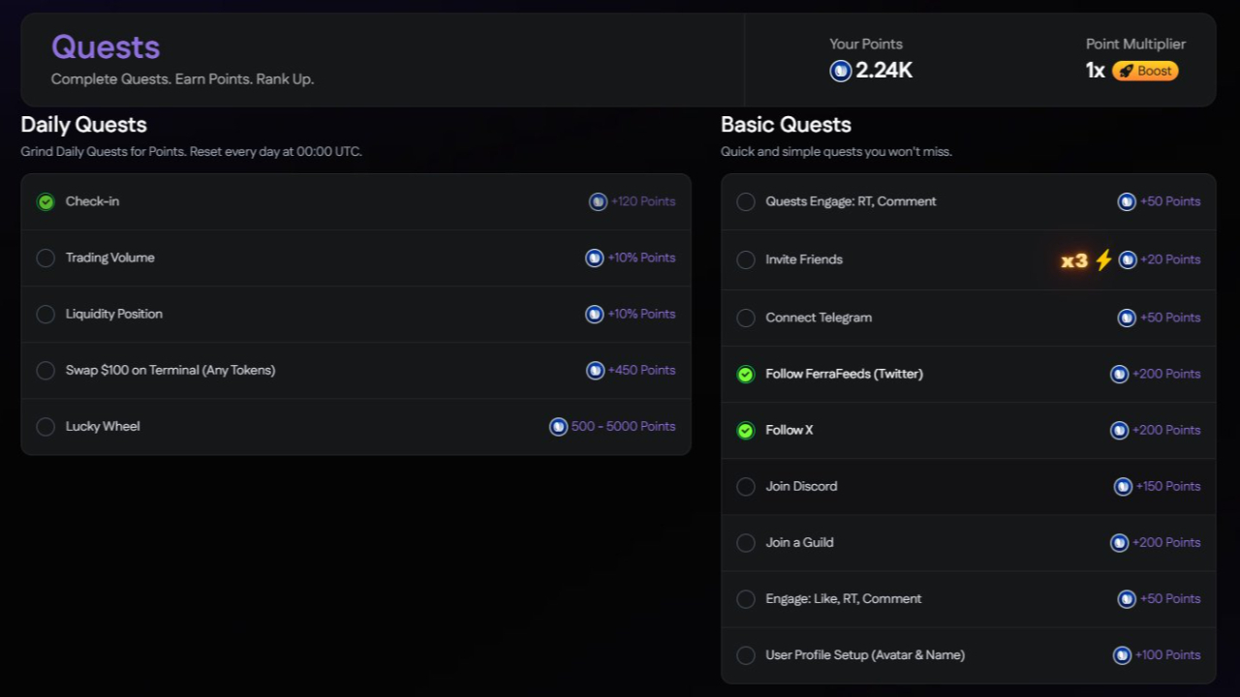Open the Lucky Wheel daily quest
This screenshot has width=1240, height=697.
(x=103, y=426)
